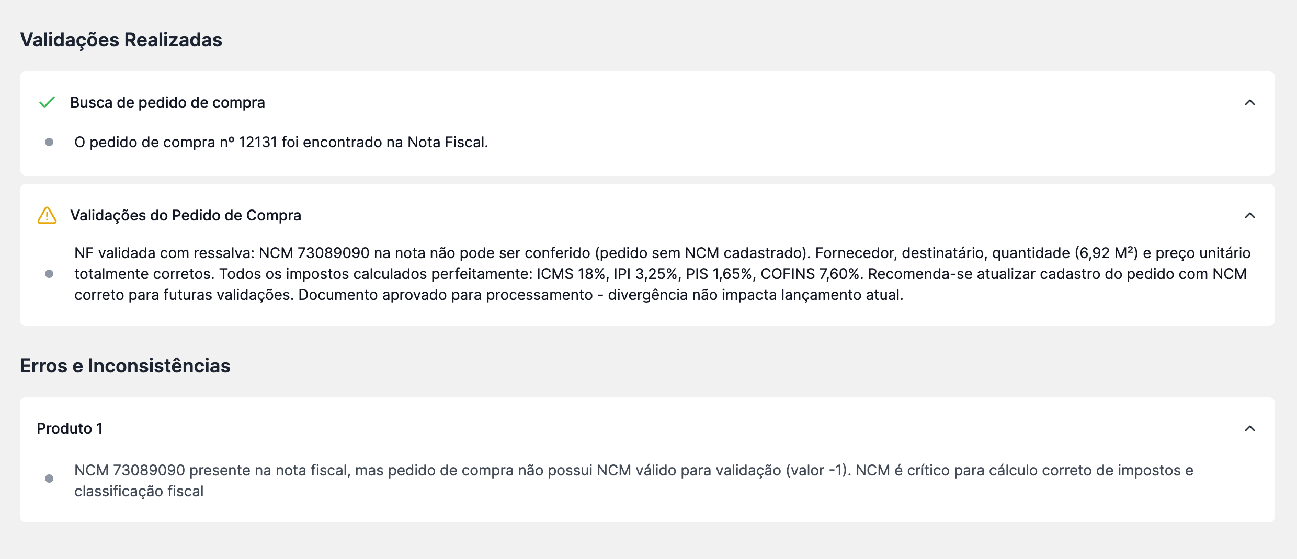
Task: Collapse the Busca de pedido de compra section
Action: (x=1250, y=102)
